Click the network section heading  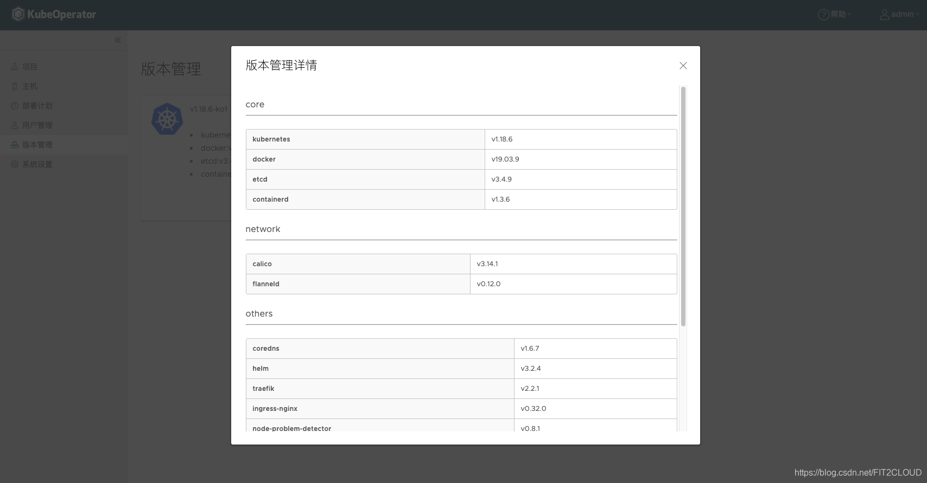[x=263, y=229]
